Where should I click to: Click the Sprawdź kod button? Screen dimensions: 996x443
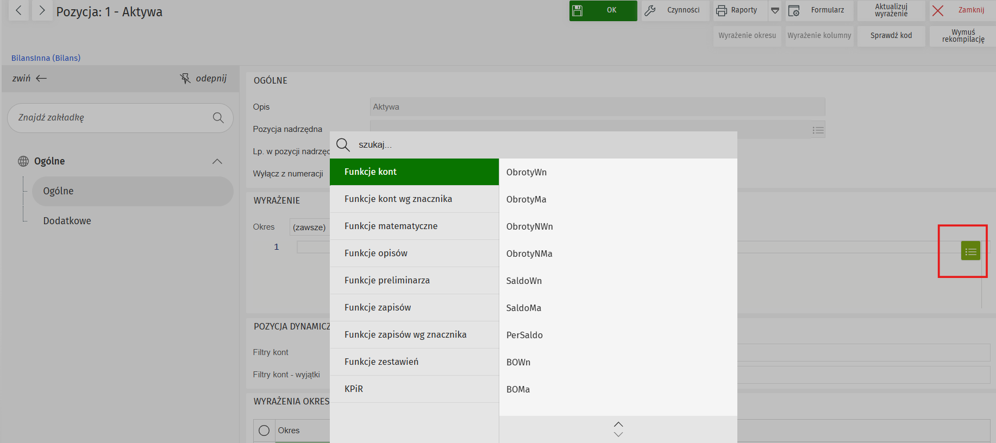pyautogui.click(x=891, y=36)
